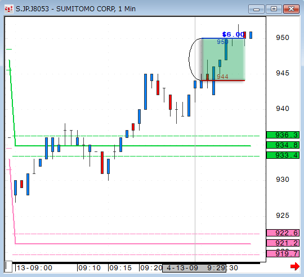304x277 pixels.
Task: Click the 945 price axis label
Action: coord(283,73)
